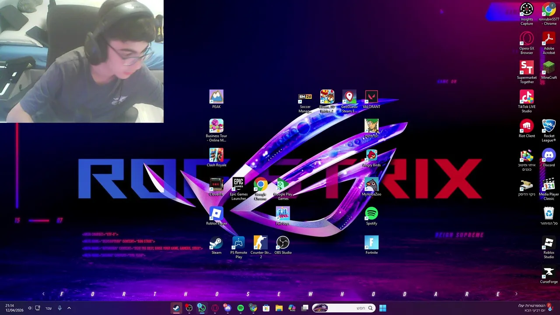560x315 pixels.
Task: Open Microsoft Store from the taskbar
Action: [x=266, y=308]
